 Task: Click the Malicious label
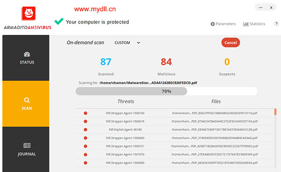pyautogui.click(x=166, y=74)
